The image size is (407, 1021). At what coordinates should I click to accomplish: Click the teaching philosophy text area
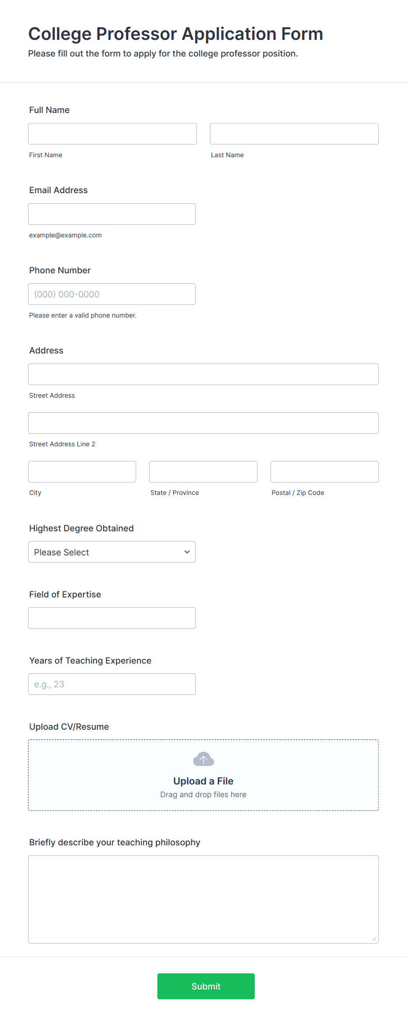(x=203, y=899)
